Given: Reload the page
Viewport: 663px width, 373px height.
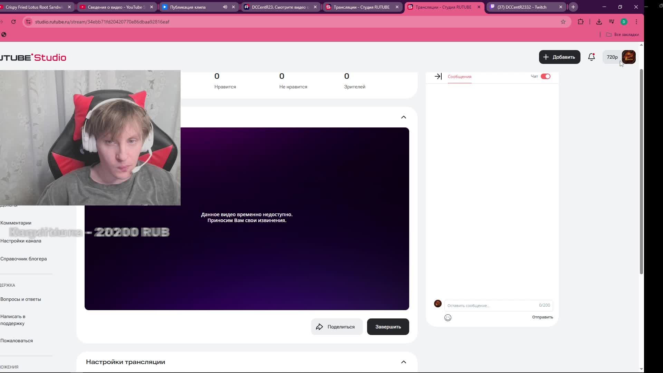Looking at the screenshot, I should pos(13,22).
